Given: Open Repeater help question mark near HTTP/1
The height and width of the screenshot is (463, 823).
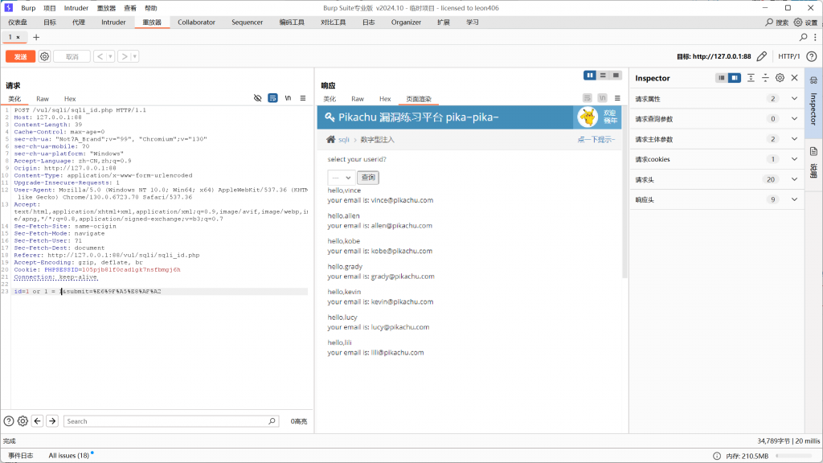Looking at the screenshot, I should [x=812, y=56].
